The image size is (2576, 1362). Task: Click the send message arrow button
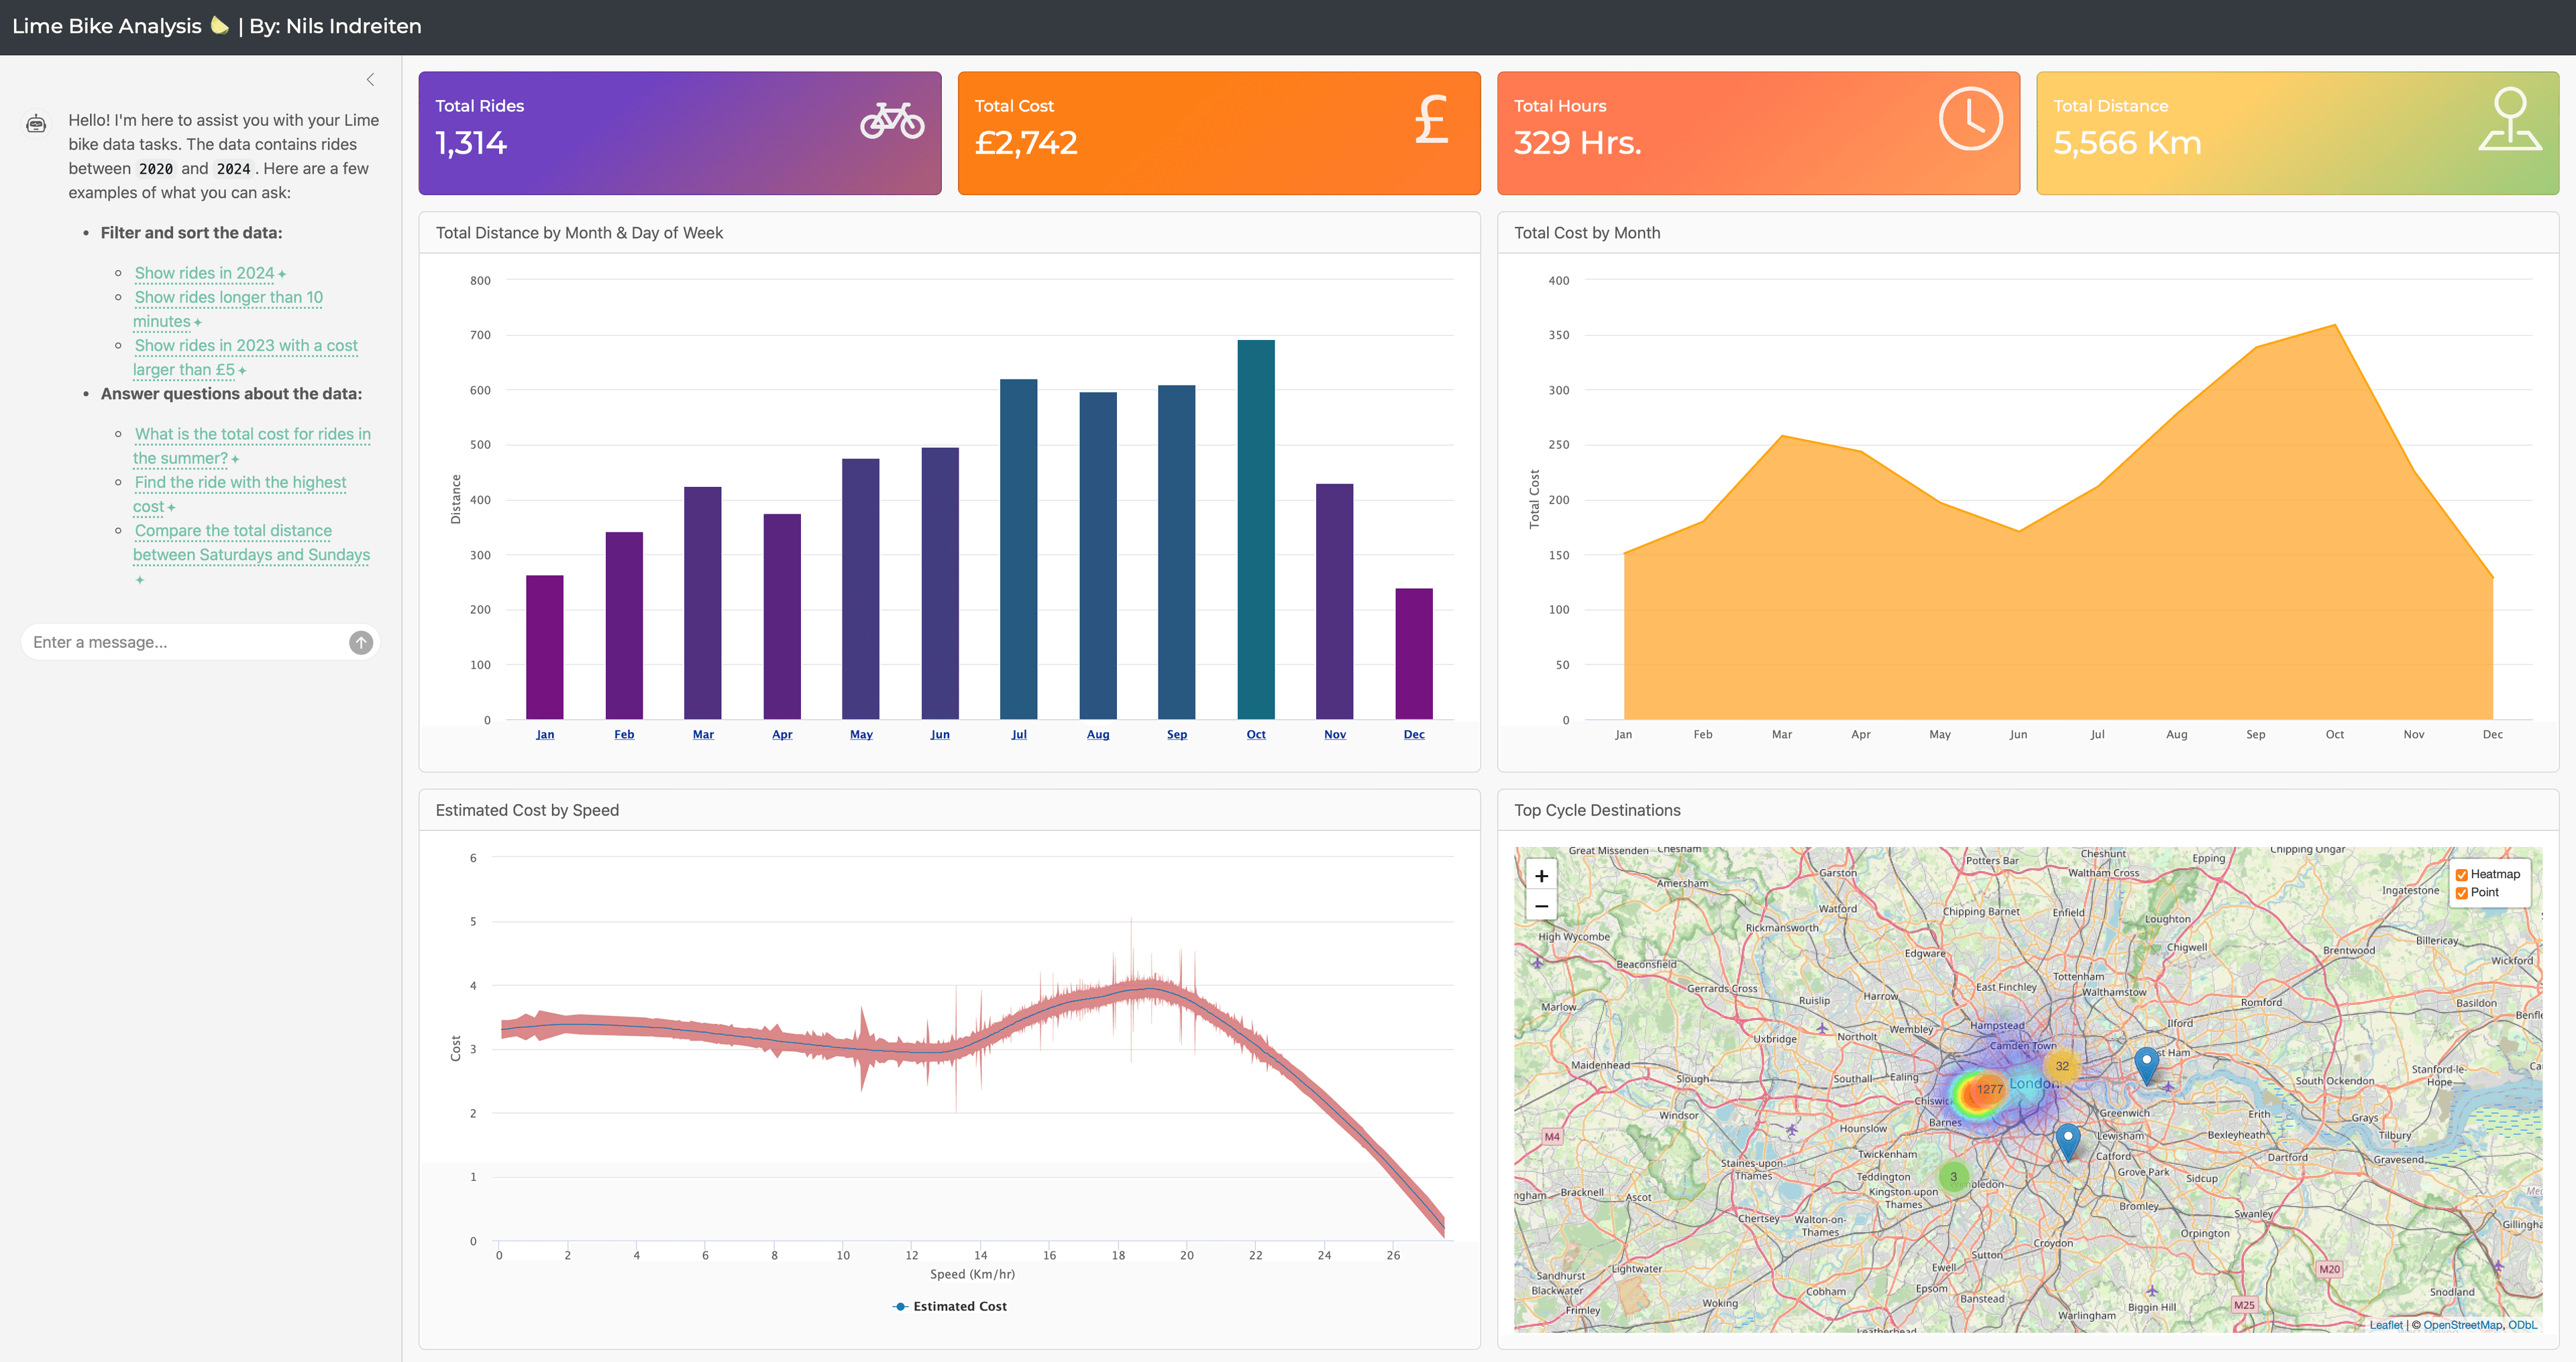click(361, 643)
